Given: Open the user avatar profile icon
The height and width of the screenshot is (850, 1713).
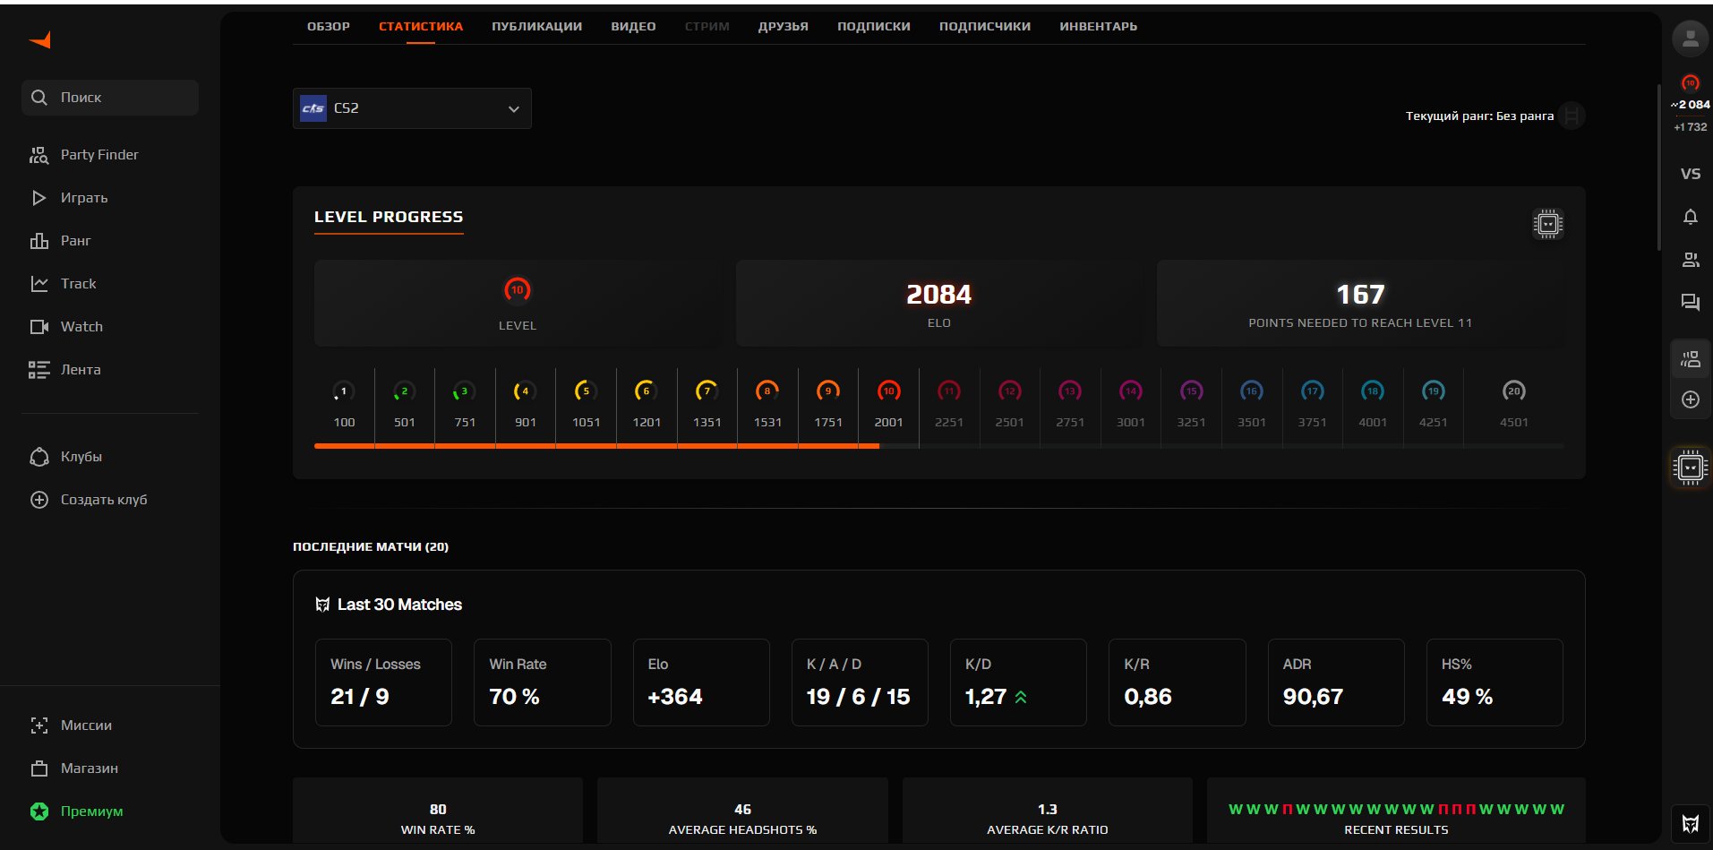Looking at the screenshot, I should click(x=1690, y=39).
